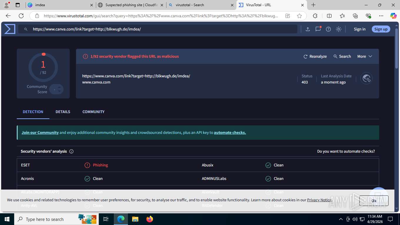
Task: Click the www.canva.com domain text
Action: pos(96,82)
